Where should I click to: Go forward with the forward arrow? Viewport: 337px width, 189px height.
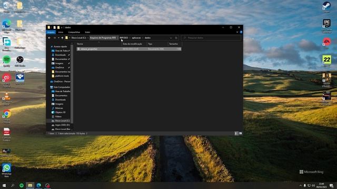[x=54, y=38]
